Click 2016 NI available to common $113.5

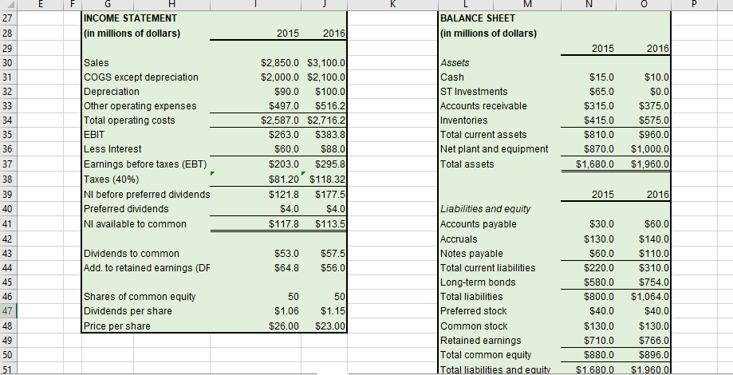[330, 224]
